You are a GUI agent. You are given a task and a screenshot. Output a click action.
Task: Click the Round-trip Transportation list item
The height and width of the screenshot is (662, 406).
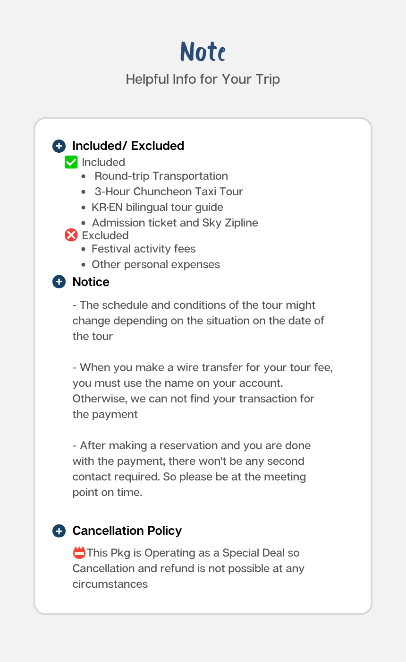click(161, 176)
